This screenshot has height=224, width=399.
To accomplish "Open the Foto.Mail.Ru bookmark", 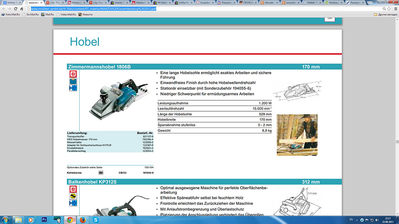I will pos(11,14).
